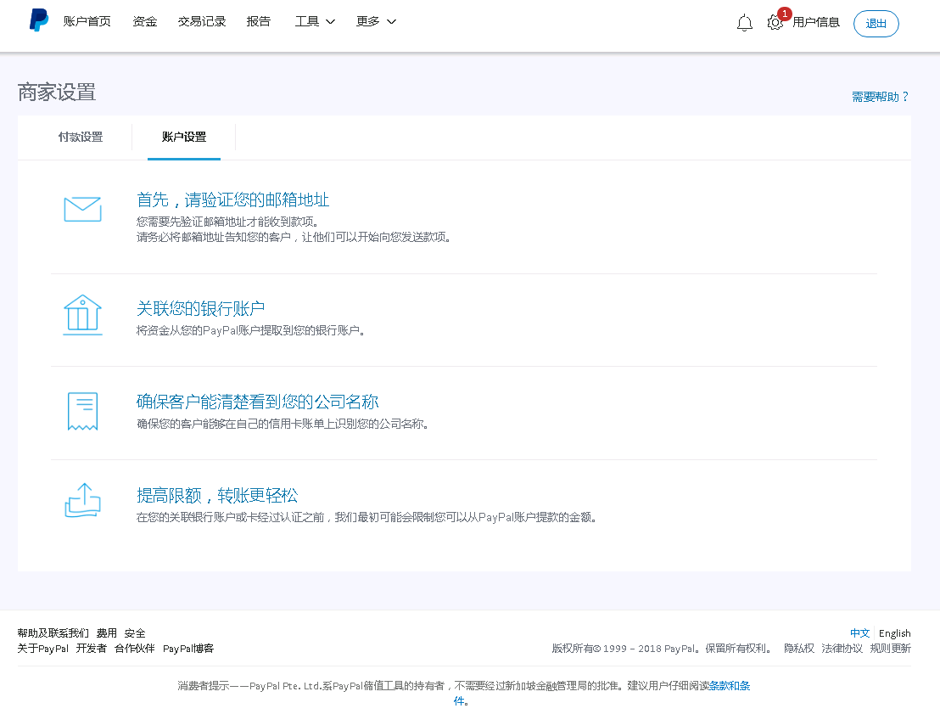
Task: Click the upload icon in 提高限额 section
Action: click(82, 502)
